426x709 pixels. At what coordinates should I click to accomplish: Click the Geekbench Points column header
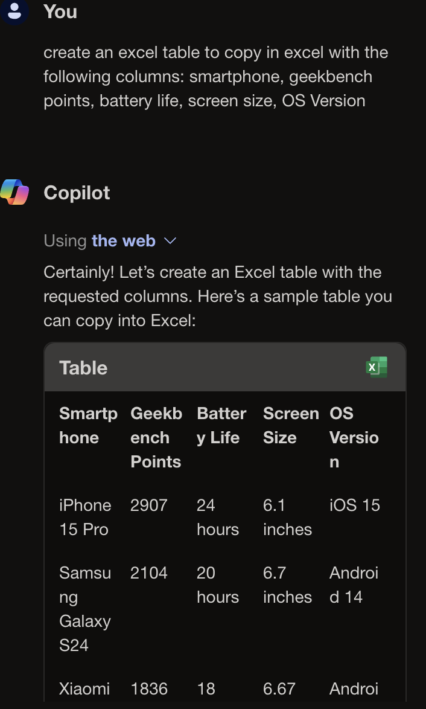pos(156,437)
